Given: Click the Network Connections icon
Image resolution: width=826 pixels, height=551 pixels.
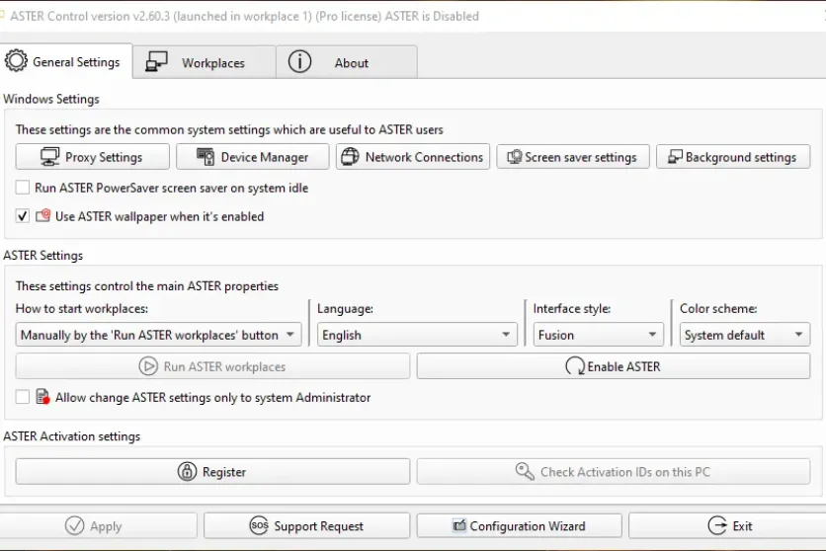Looking at the screenshot, I should click(x=351, y=157).
